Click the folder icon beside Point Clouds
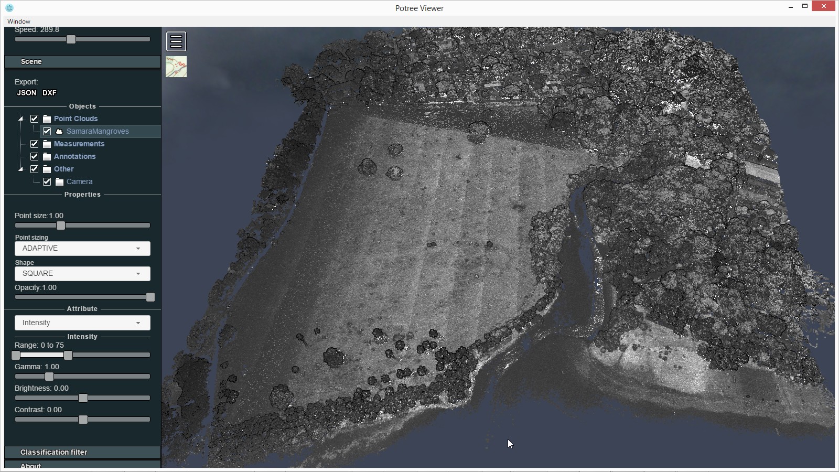 point(47,119)
